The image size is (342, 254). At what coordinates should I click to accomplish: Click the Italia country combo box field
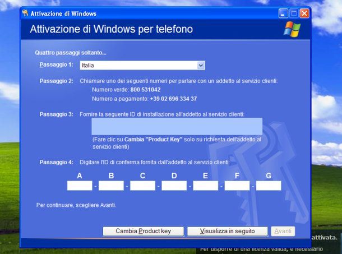click(142, 65)
